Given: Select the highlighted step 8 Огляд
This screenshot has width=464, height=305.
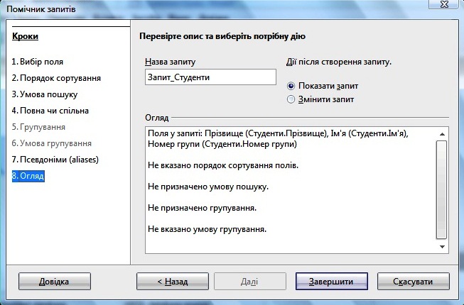Looking at the screenshot, I should point(28,176).
